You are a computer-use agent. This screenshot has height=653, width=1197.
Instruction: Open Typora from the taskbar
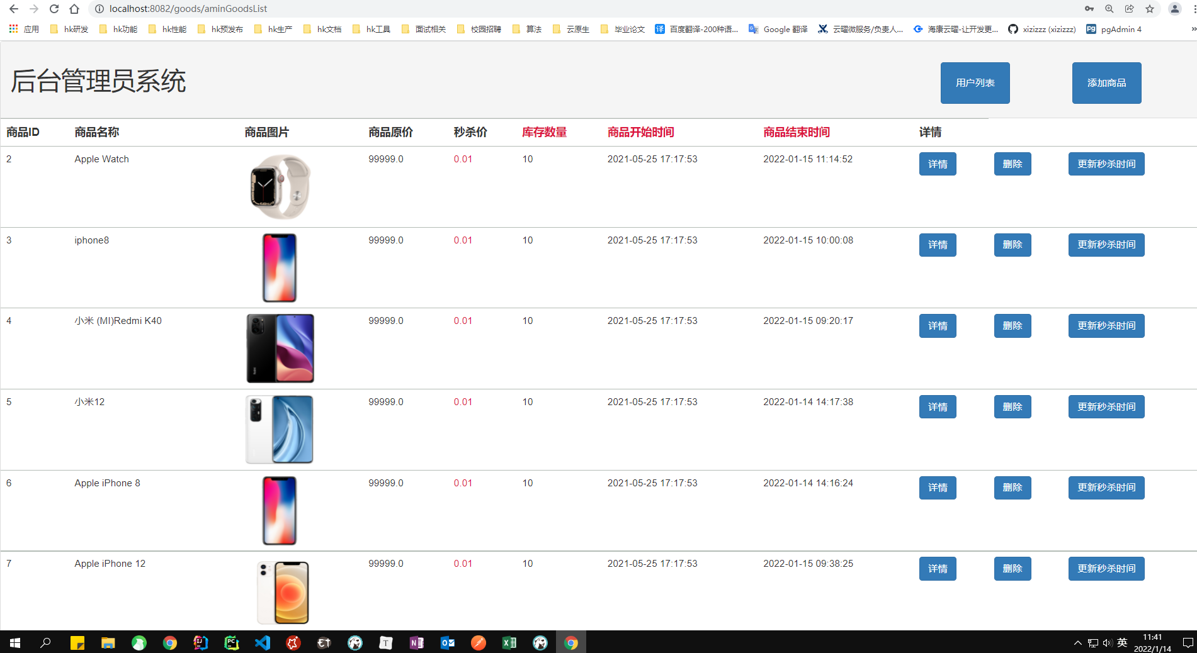click(385, 642)
